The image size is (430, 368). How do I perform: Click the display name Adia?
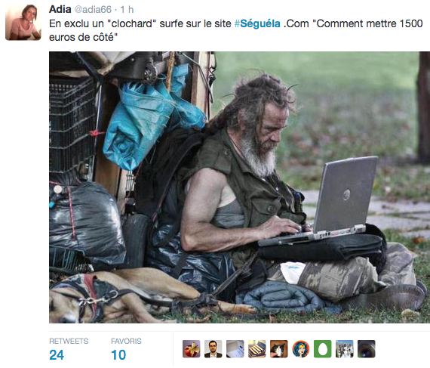tap(60, 9)
